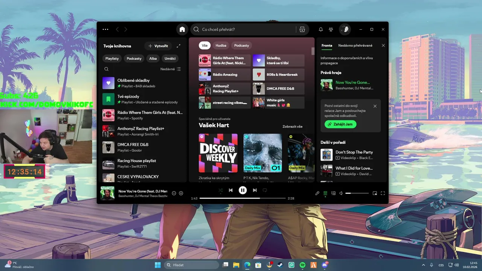Open the Spotify three-dots main menu
Viewport: 482px width, 271px height.
click(x=105, y=29)
